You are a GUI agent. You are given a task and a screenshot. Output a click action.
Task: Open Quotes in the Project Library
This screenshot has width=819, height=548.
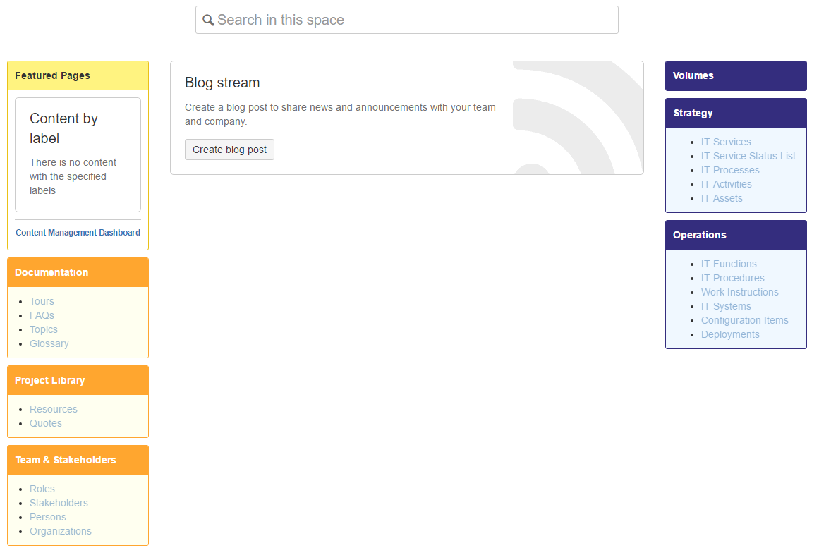click(x=45, y=423)
